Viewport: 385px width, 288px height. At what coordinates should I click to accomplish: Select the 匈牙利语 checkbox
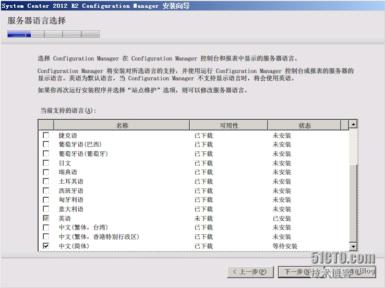tap(46, 200)
